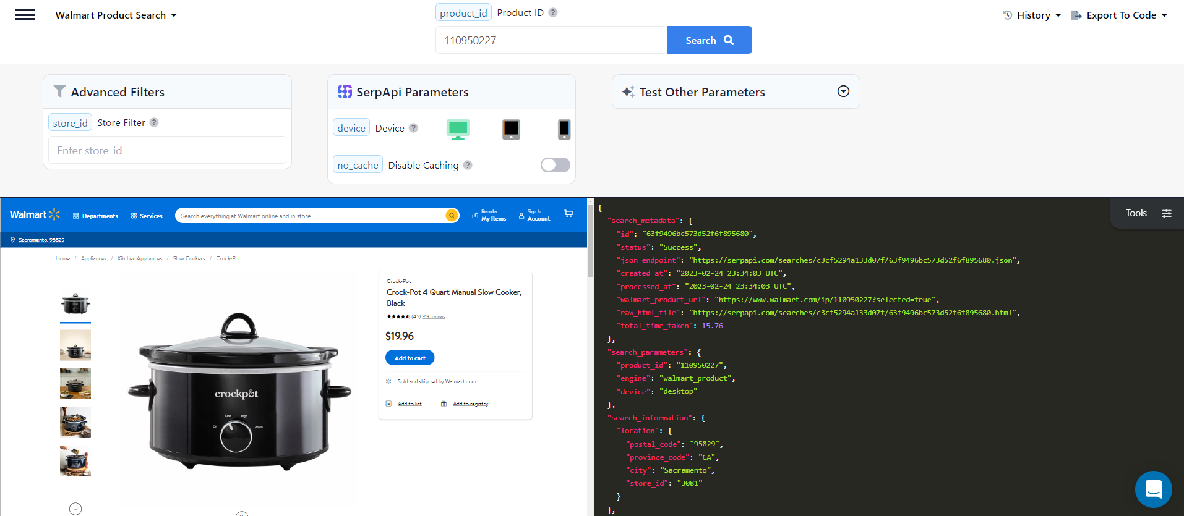Click the thumbnail list down chevron
The height and width of the screenshot is (516, 1184).
[x=75, y=509]
